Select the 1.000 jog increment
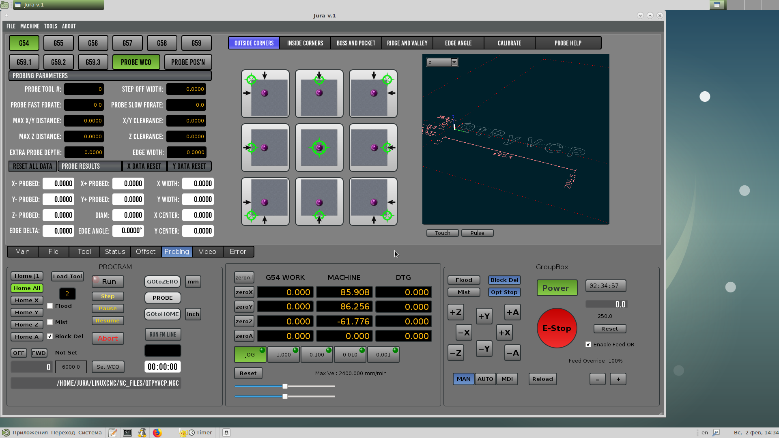Image resolution: width=779 pixels, height=438 pixels. [284, 354]
